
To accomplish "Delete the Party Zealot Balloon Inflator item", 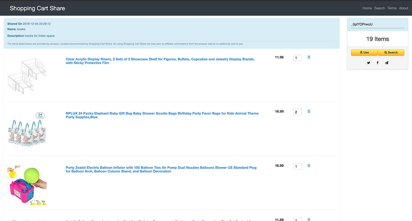I will point(309,165).
